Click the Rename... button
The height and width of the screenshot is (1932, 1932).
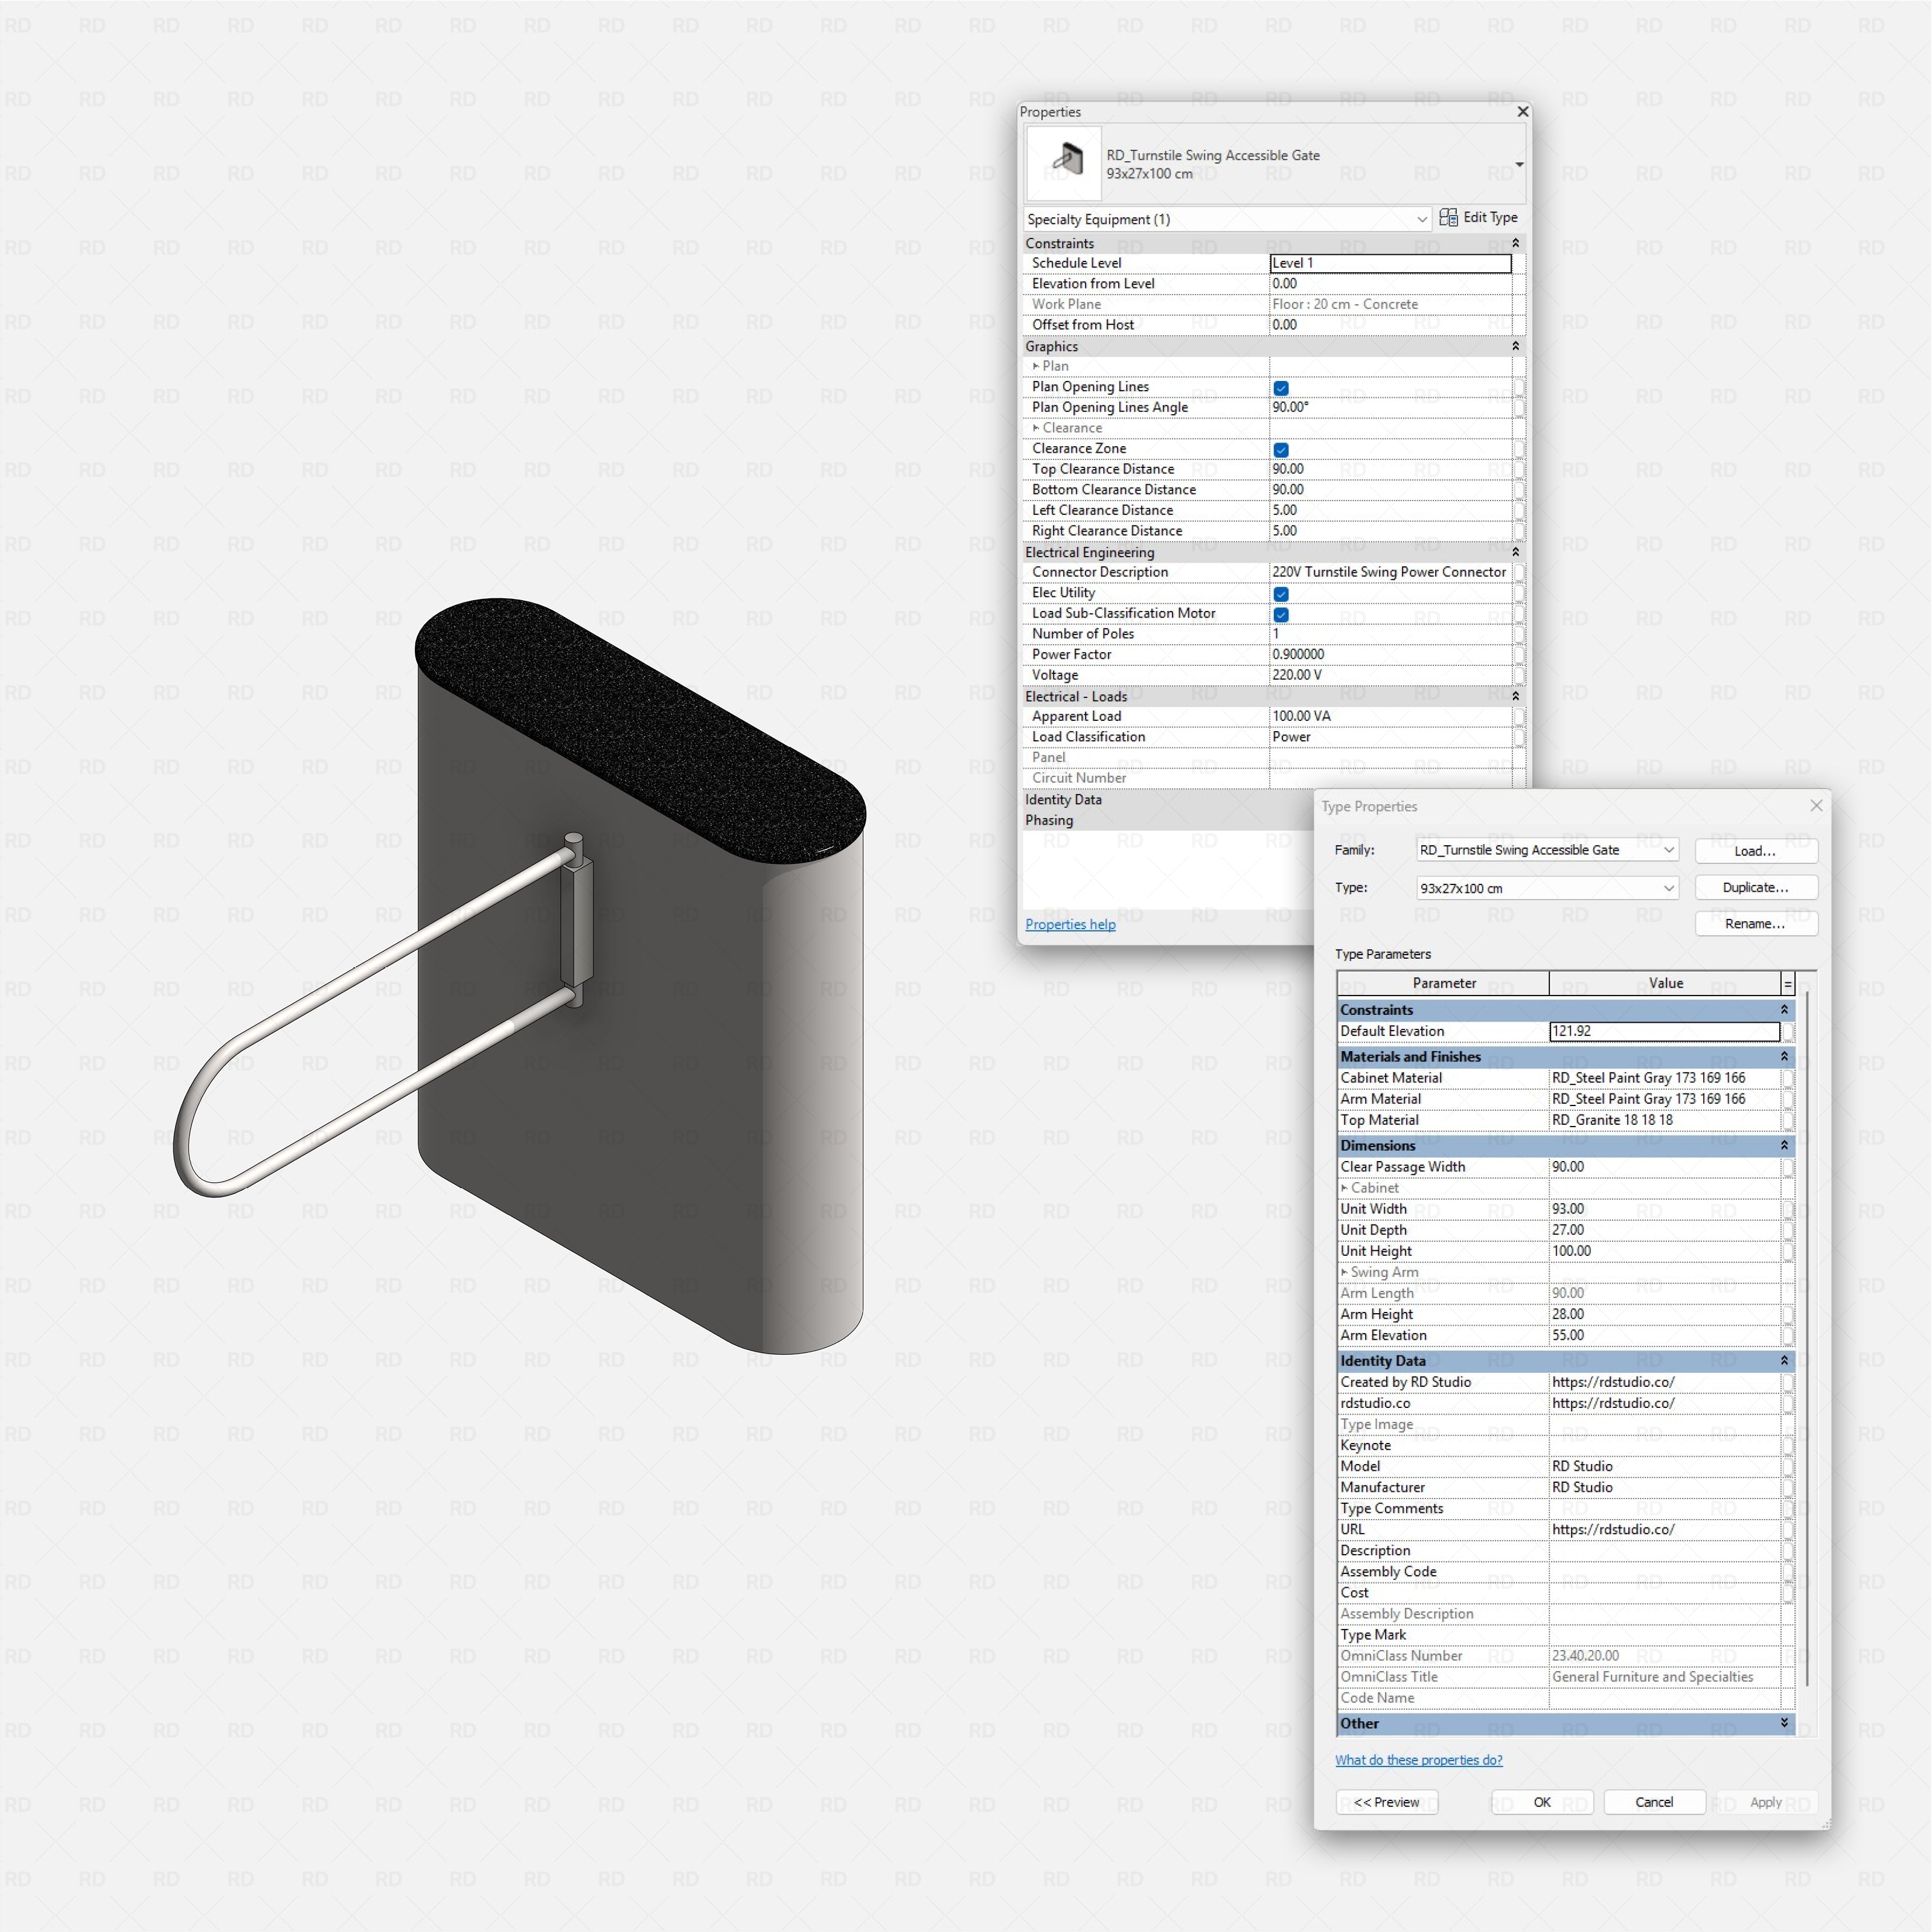1755,924
